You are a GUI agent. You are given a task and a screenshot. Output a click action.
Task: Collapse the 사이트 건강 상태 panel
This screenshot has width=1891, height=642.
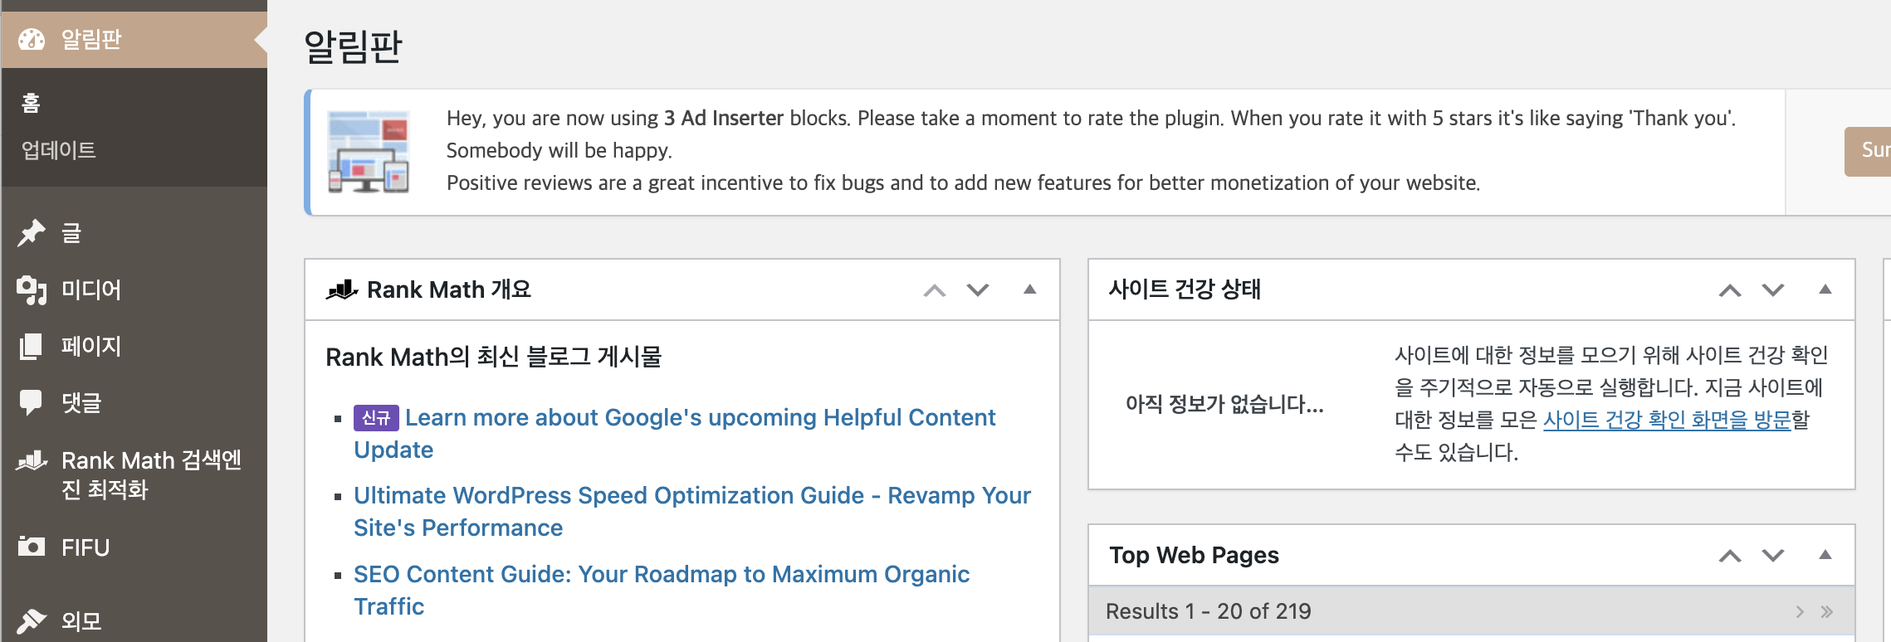1825,289
